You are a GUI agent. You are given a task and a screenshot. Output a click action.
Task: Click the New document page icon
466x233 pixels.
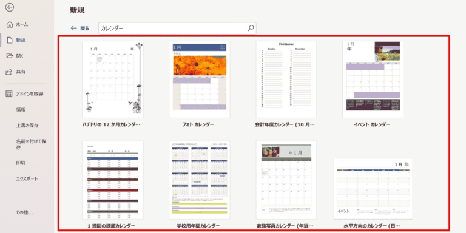pos(10,40)
